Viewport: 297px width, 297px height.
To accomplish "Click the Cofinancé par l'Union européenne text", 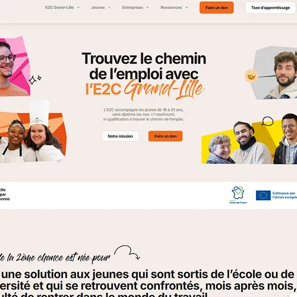I will tap(285, 195).
